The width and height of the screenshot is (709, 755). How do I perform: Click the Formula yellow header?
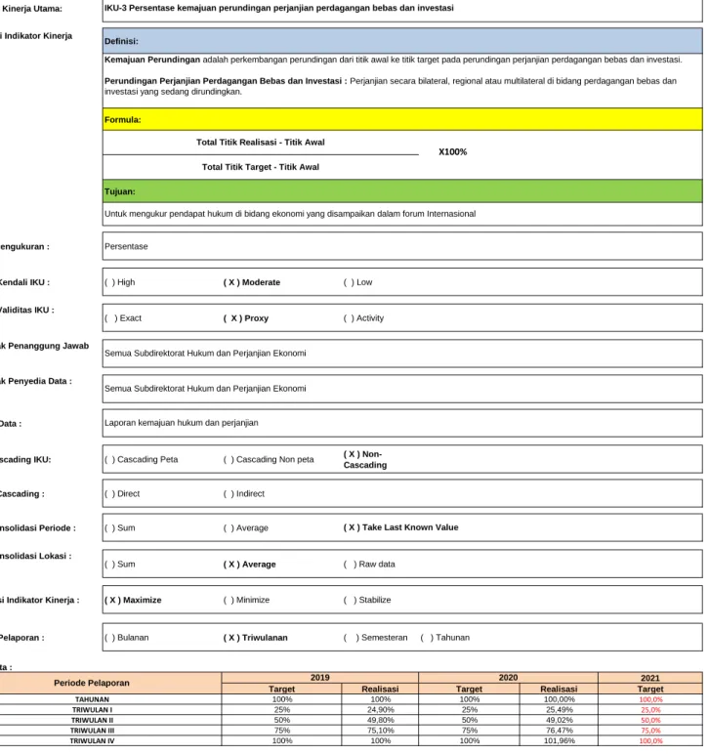pos(402,119)
